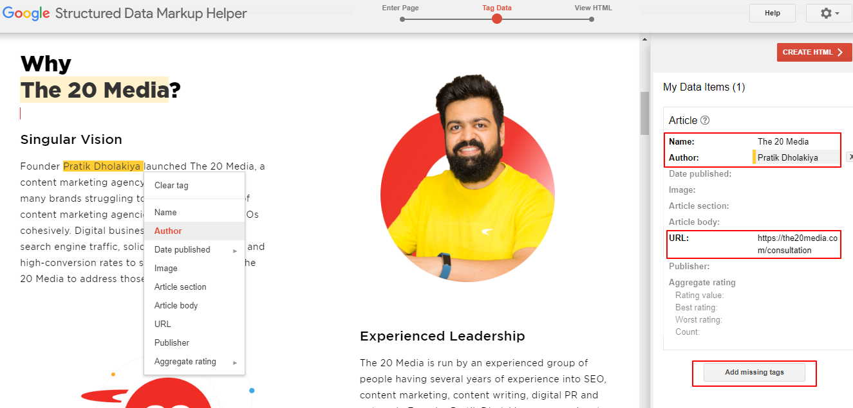Click the Enter Page step marker
Image resolution: width=853 pixels, height=408 pixels.
click(402, 19)
